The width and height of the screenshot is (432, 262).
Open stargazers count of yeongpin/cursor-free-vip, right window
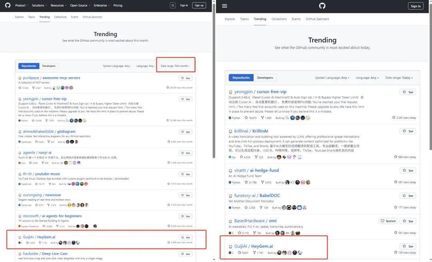[250, 118]
